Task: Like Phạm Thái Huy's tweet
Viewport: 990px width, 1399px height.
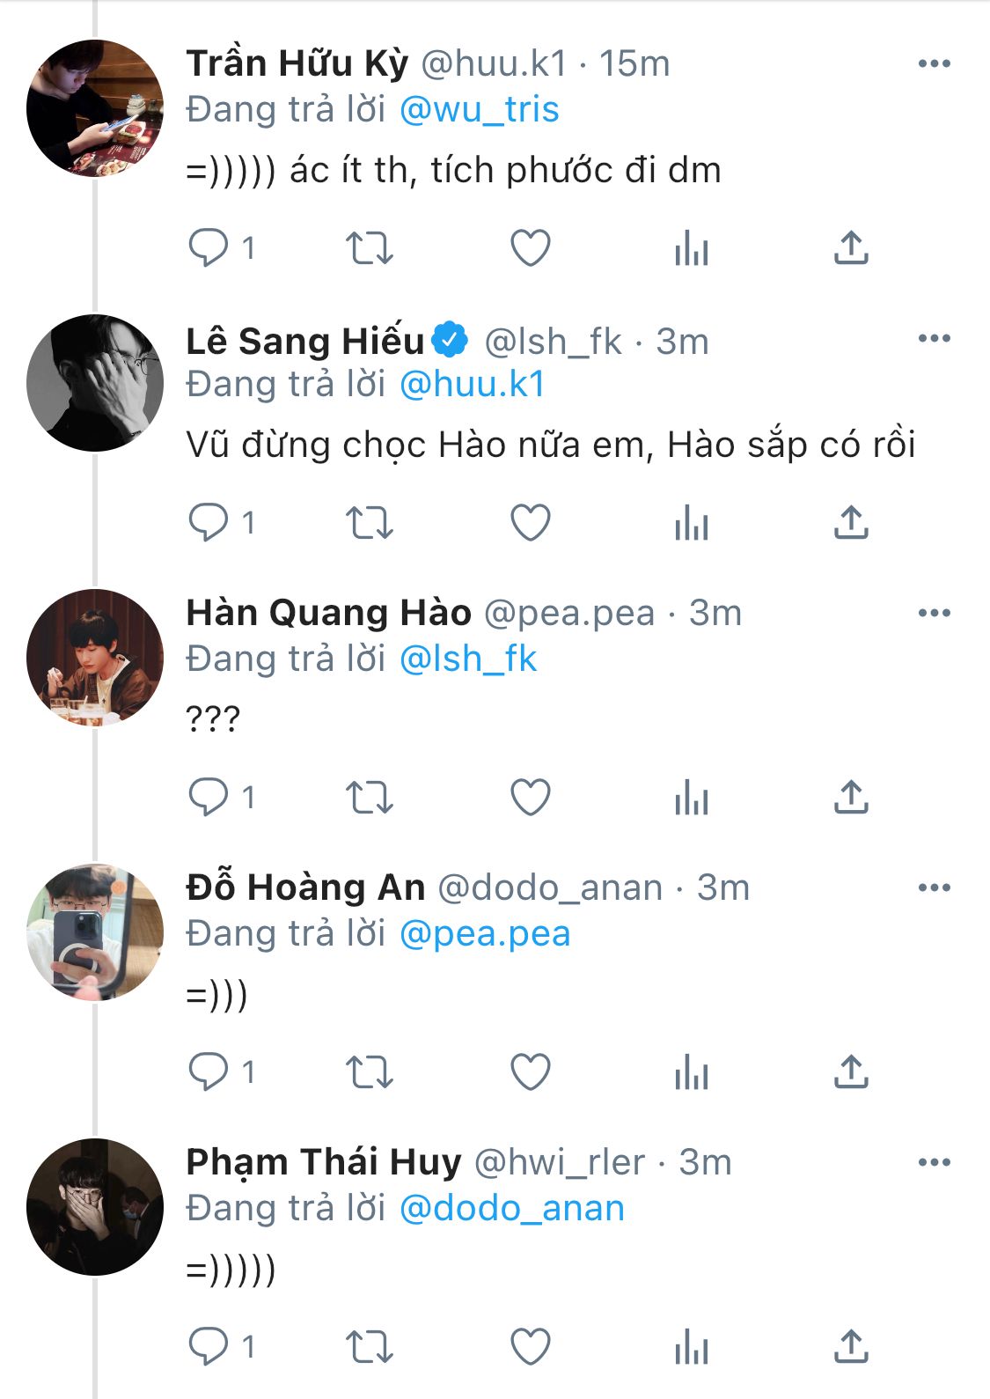Action: coord(531,1347)
